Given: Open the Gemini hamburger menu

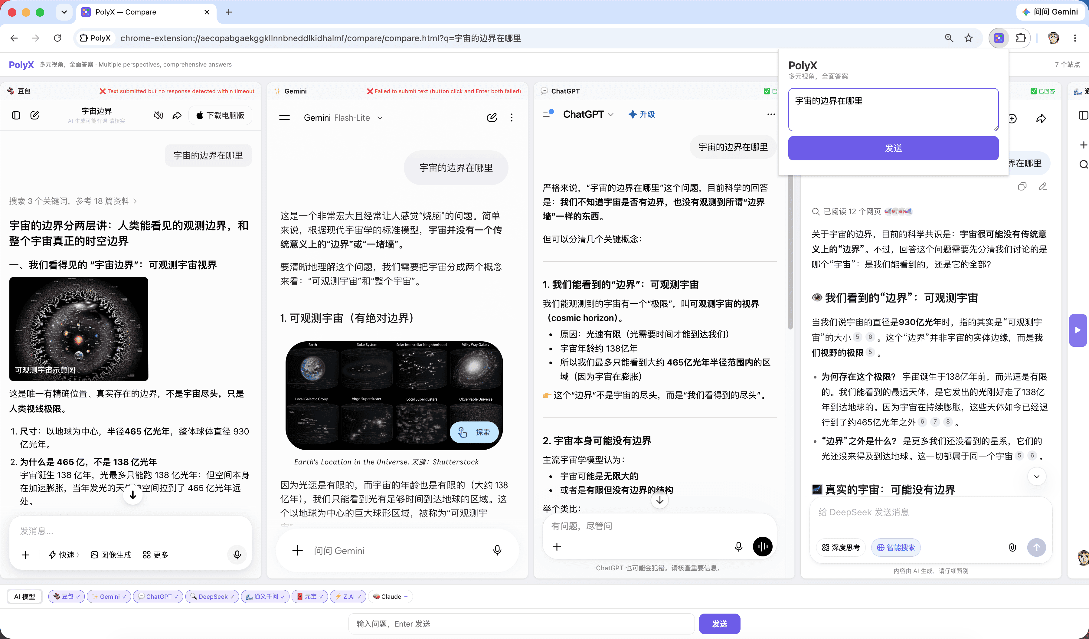Looking at the screenshot, I should 284,118.
